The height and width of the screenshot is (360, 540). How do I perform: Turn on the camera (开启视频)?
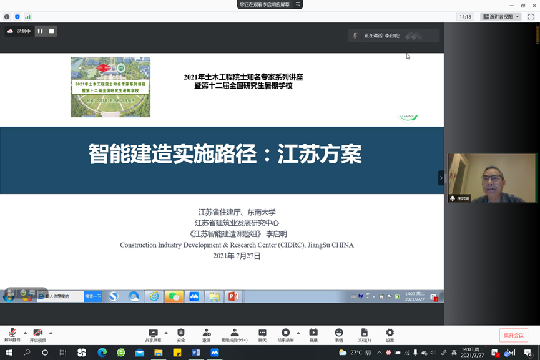point(37,335)
